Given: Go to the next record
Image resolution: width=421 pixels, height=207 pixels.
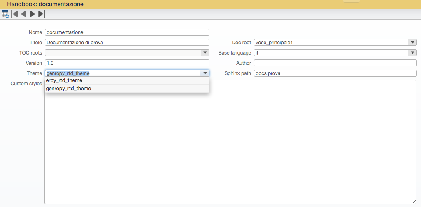Looking at the screenshot, I should click(33, 14).
